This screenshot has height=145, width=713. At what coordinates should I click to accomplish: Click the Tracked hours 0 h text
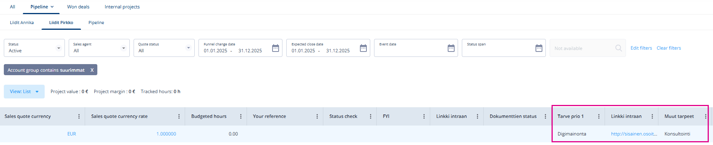coord(160,92)
